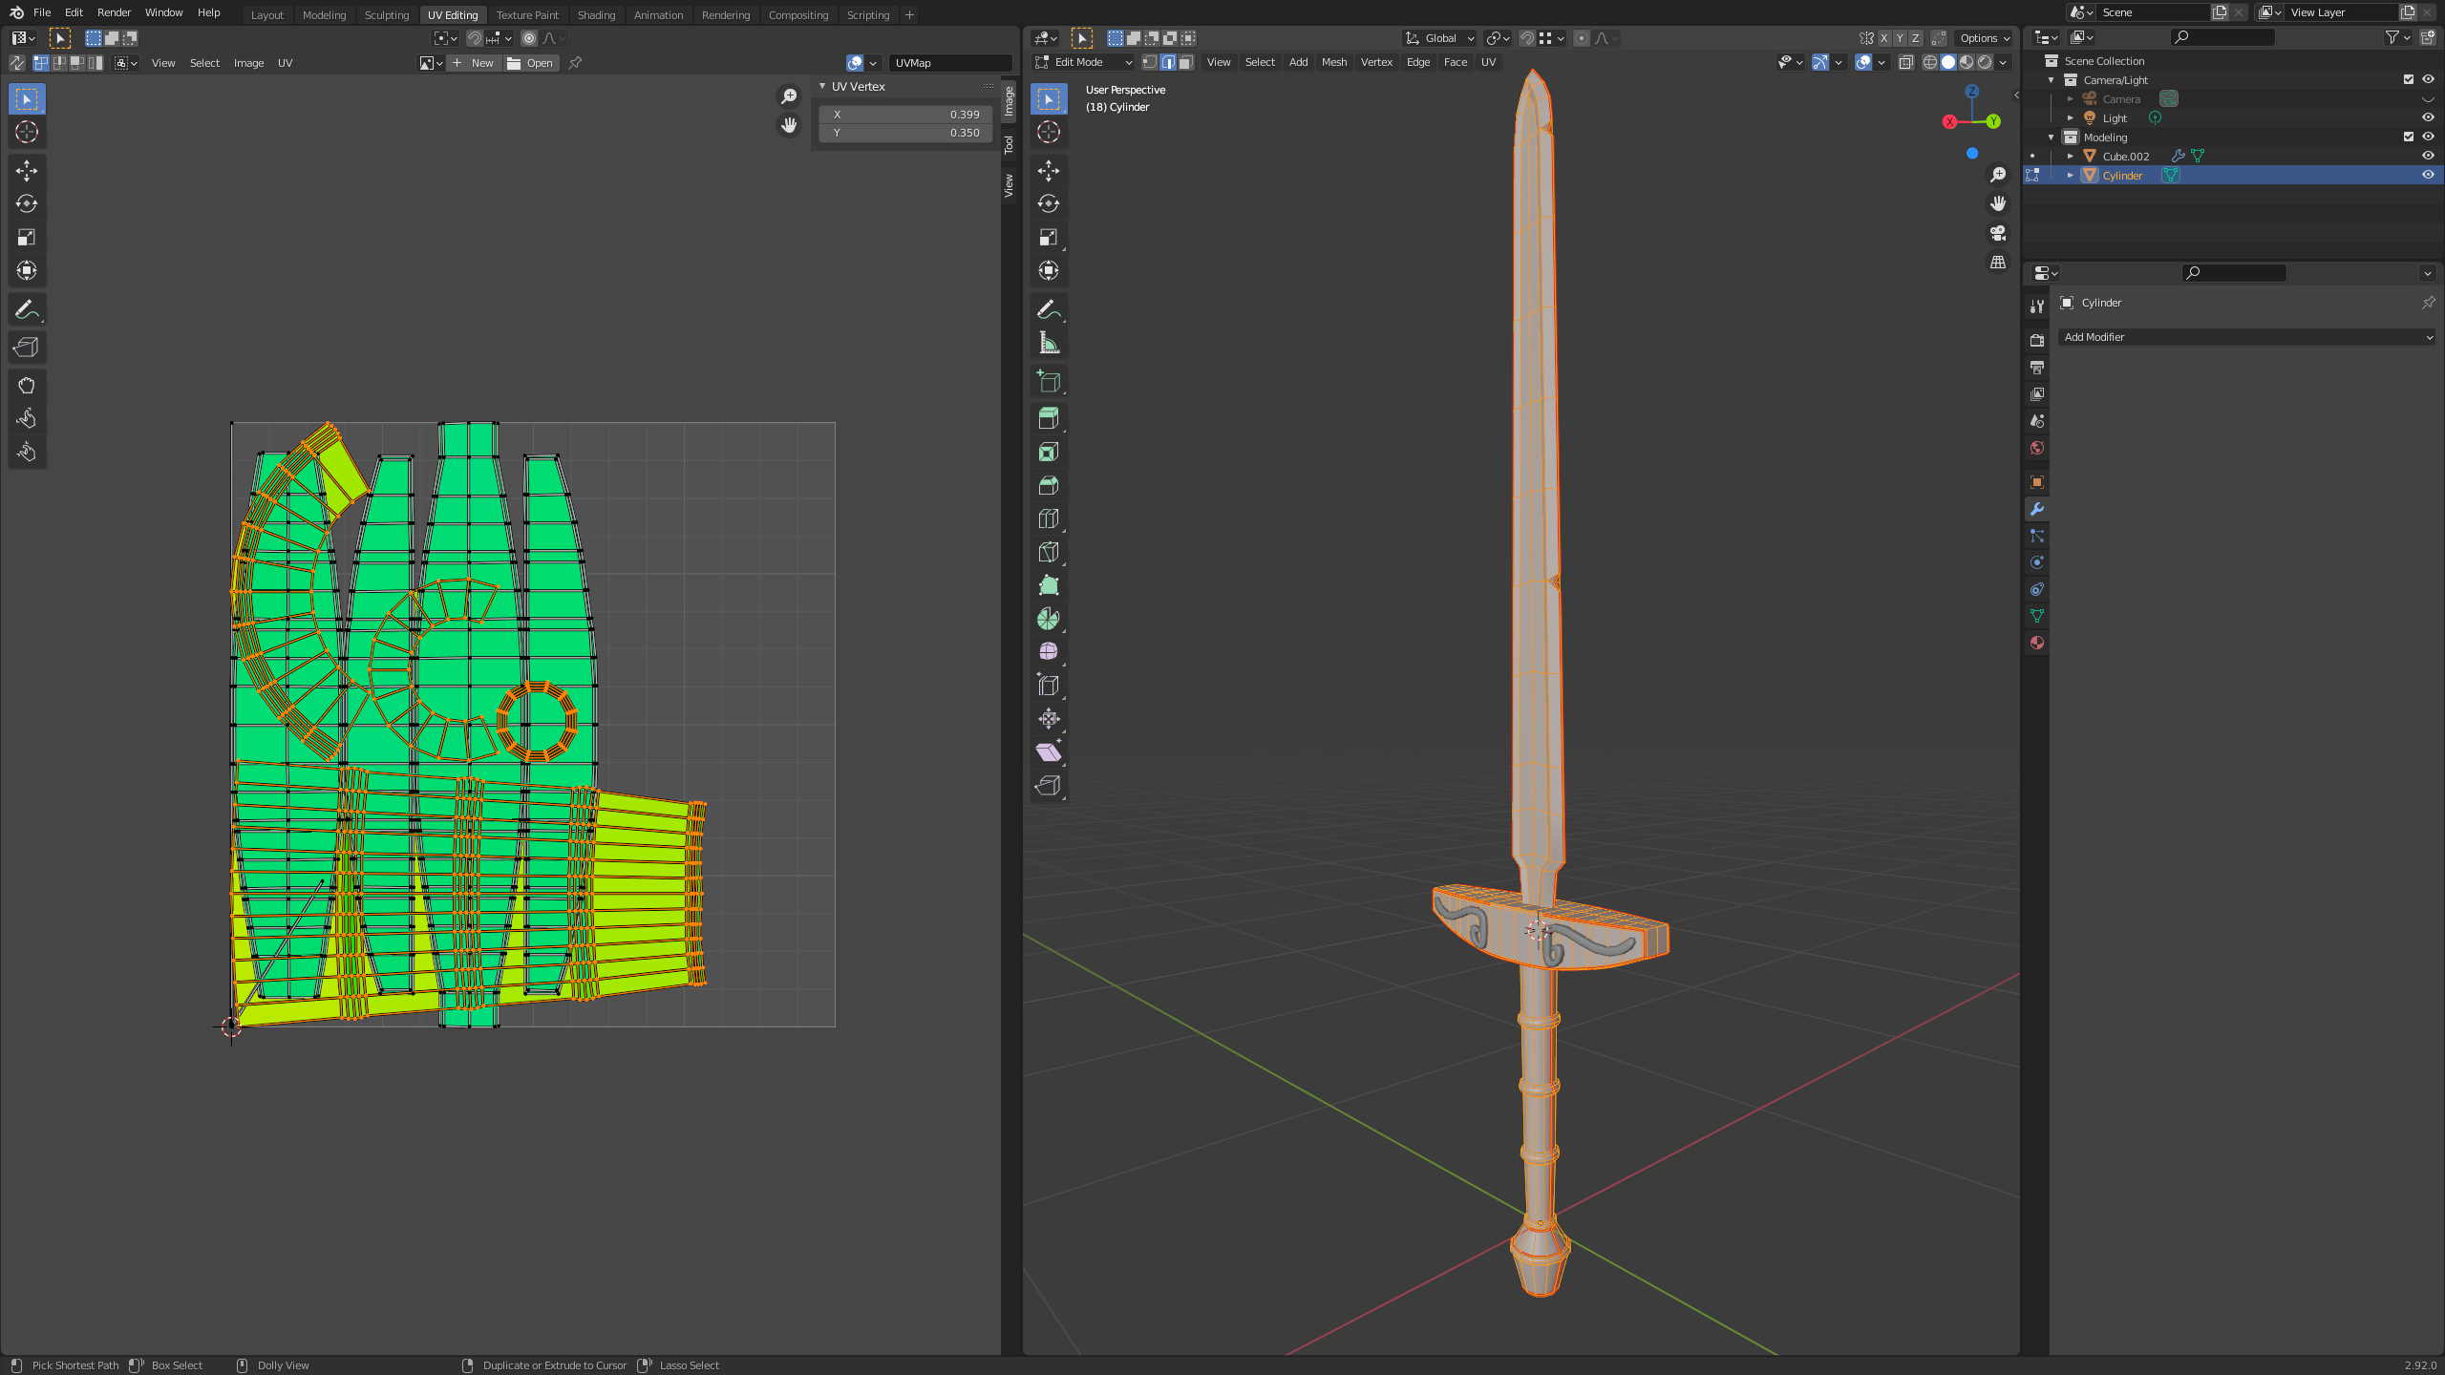The image size is (2445, 1375).
Task: Select the Knife tool in 3D viewport
Action: [1048, 552]
